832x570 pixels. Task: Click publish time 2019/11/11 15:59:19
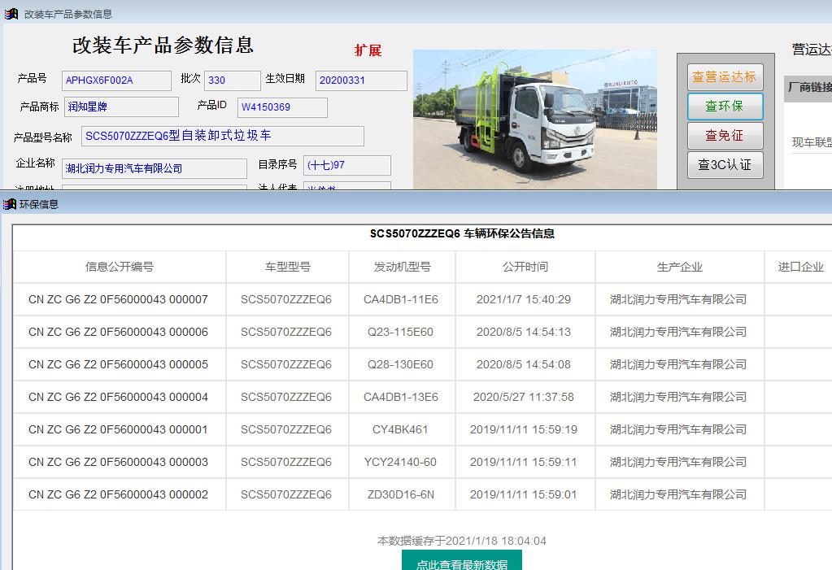tap(524, 429)
